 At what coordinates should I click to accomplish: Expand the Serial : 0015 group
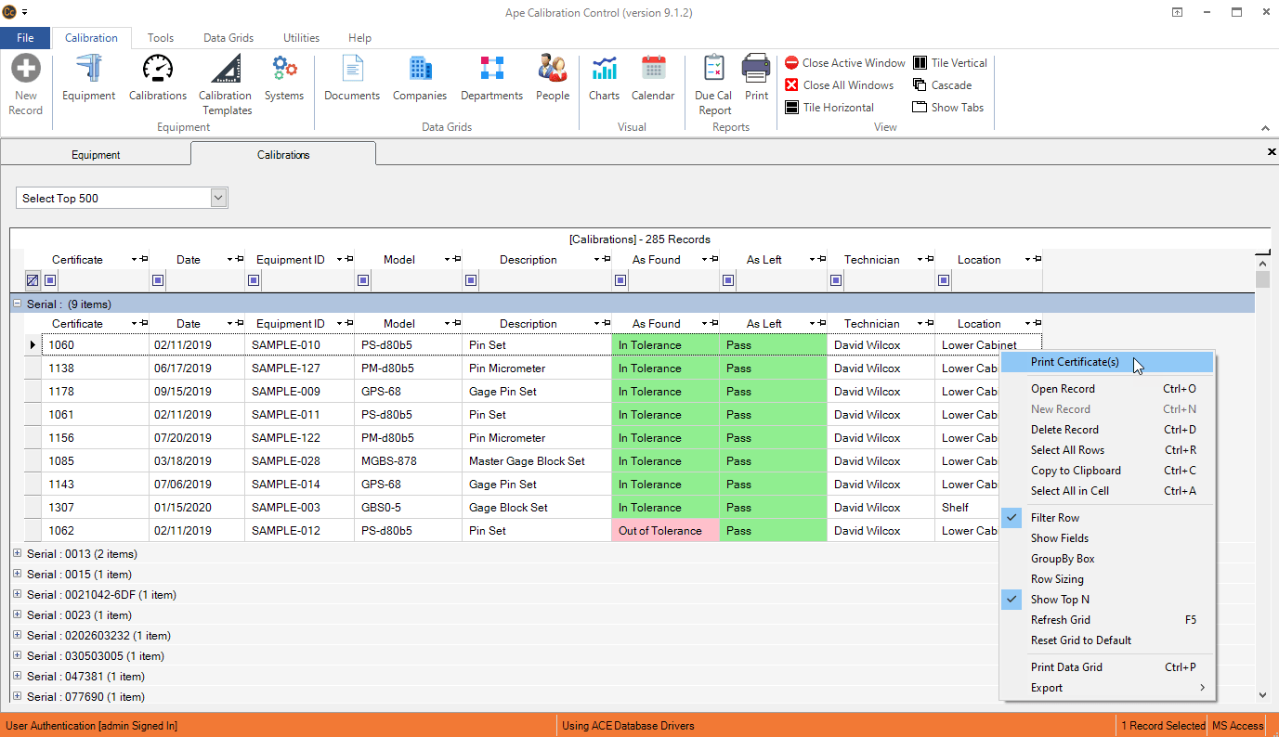(17, 574)
